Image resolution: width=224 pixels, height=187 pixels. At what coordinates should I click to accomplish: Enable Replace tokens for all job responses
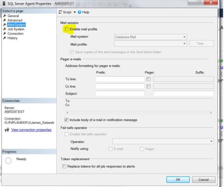(64, 166)
